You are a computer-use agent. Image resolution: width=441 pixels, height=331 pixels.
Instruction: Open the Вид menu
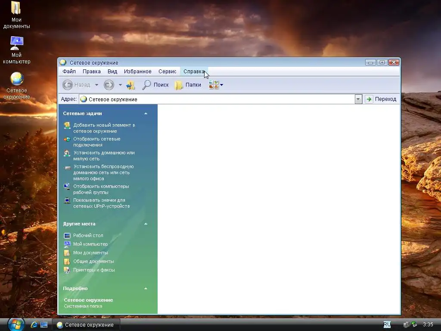[112, 72]
